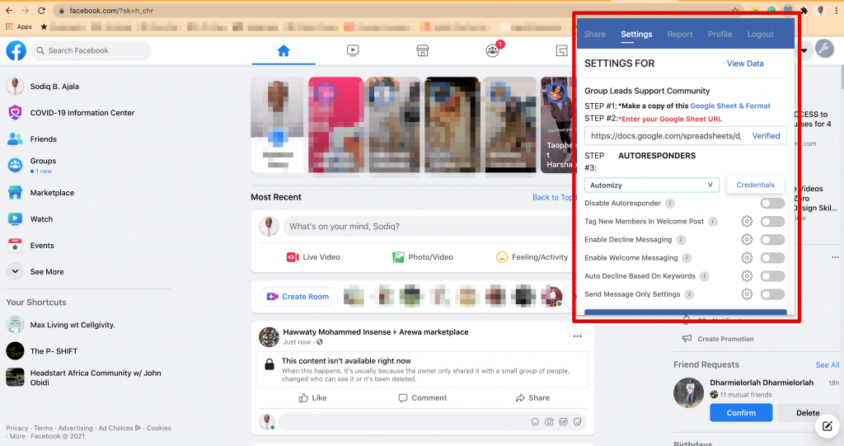The height and width of the screenshot is (446, 844).
Task: Like the Hawwaty Mohammed Insense post
Action: click(312, 397)
